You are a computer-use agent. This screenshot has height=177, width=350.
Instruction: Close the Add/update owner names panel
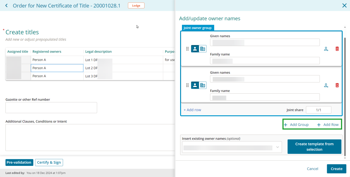click(x=345, y=5)
